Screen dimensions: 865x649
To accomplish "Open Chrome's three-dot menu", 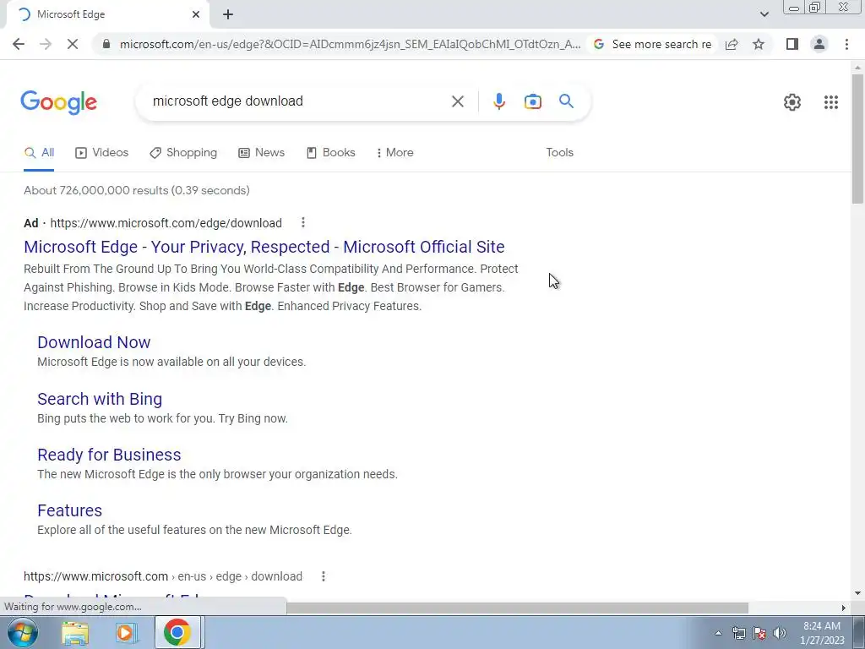I will 846,44.
